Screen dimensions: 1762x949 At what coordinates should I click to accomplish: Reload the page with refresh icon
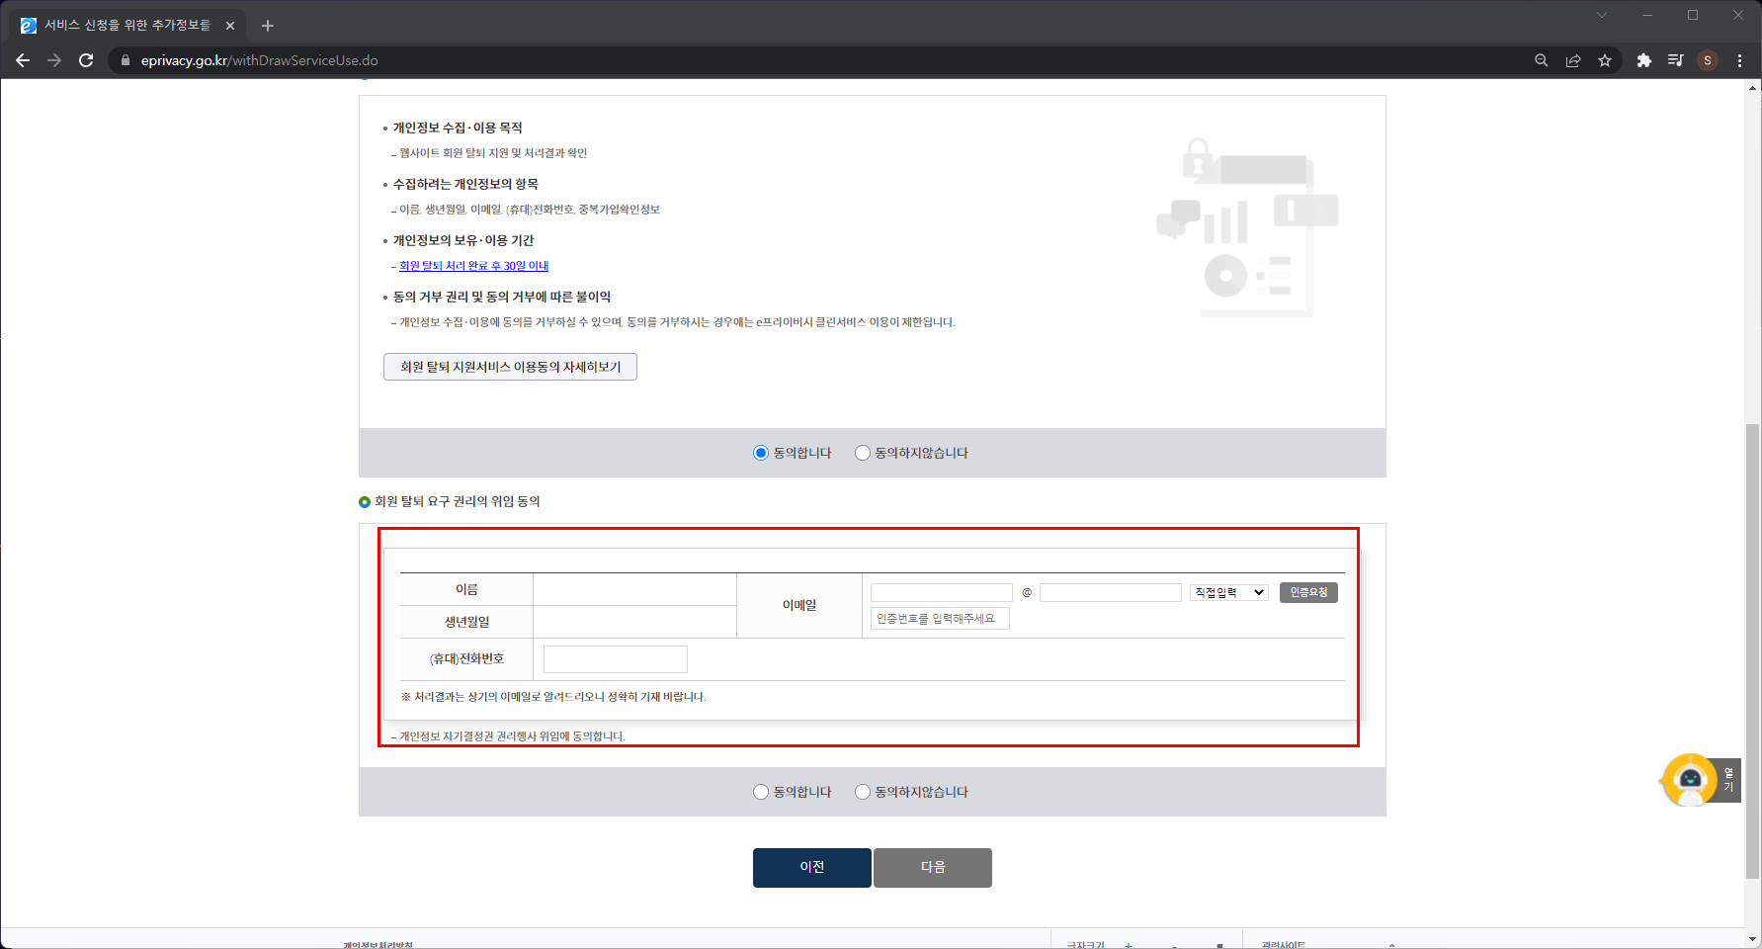[86, 60]
